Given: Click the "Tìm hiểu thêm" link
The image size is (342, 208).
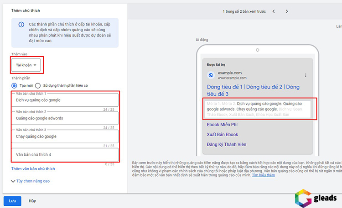Looking at the screenshot, I should pyautogui.click(x=264, y=174).
